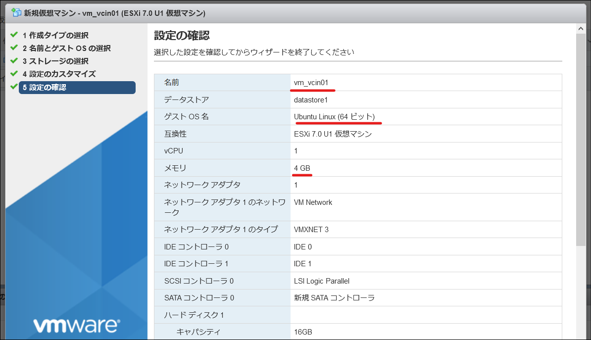Click the scrollbar up arrow
The width and height of the screenshot is (591, 340).
[581, 29]
